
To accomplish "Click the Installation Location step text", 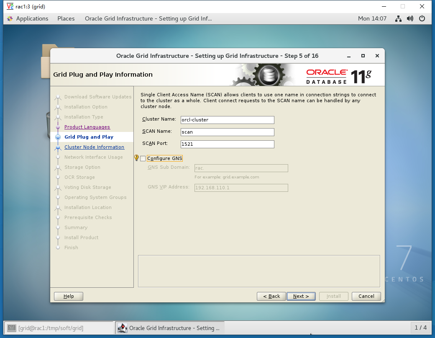I will 88,207.
